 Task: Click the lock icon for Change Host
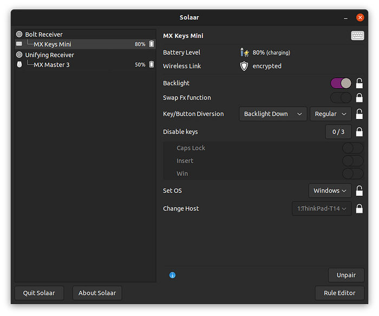pos(359,208)
